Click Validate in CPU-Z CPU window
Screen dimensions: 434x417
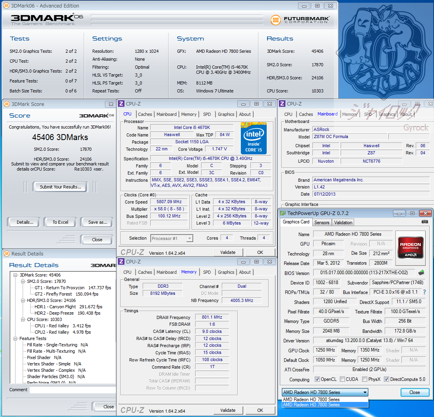point(228,252)
